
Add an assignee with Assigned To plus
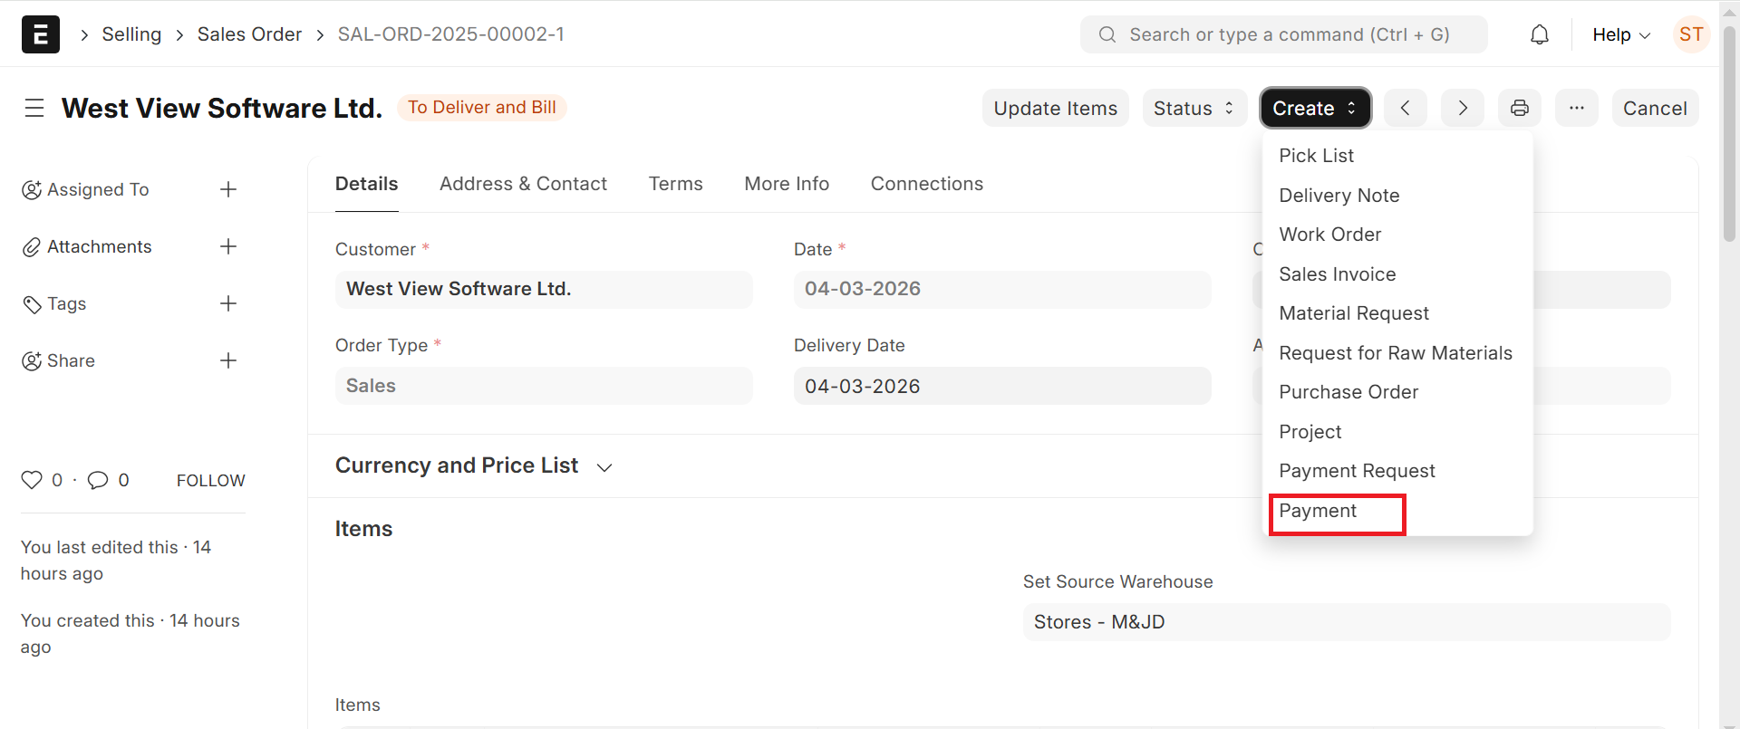[228, 189]
